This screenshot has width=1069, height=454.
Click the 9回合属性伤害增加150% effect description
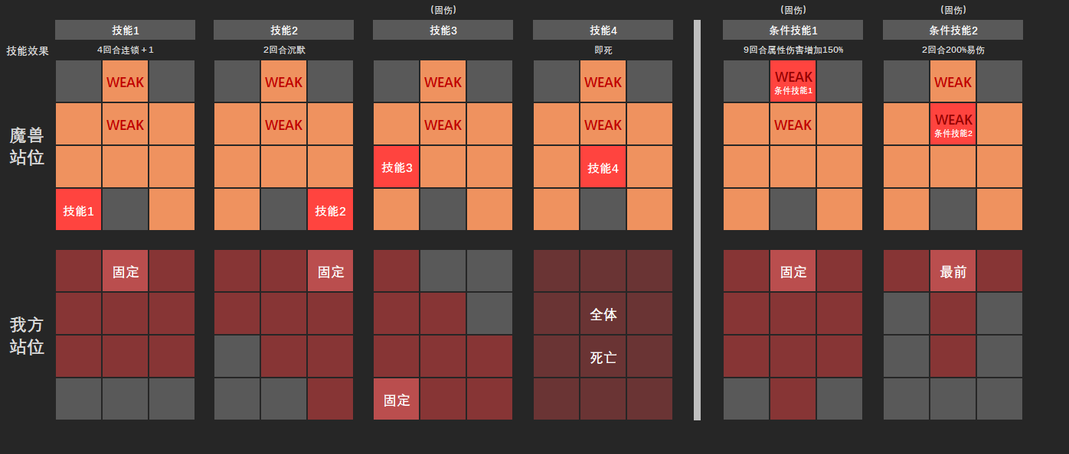point(793,50)
